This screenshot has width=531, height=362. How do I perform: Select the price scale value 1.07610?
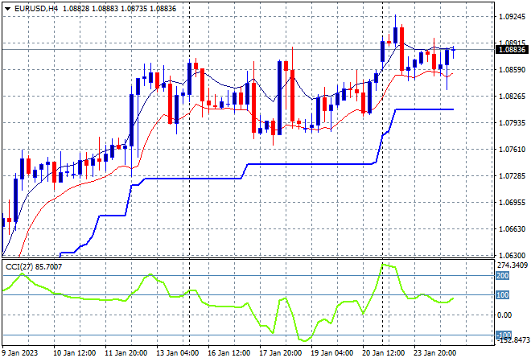coord(512,150)
